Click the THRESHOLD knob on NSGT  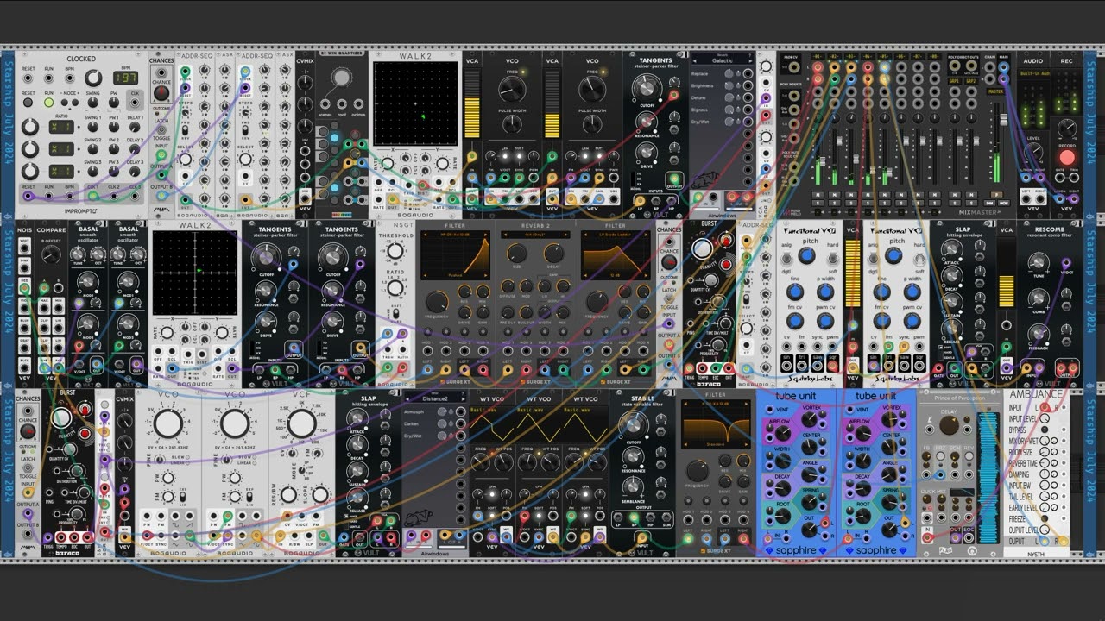(394, 252)
